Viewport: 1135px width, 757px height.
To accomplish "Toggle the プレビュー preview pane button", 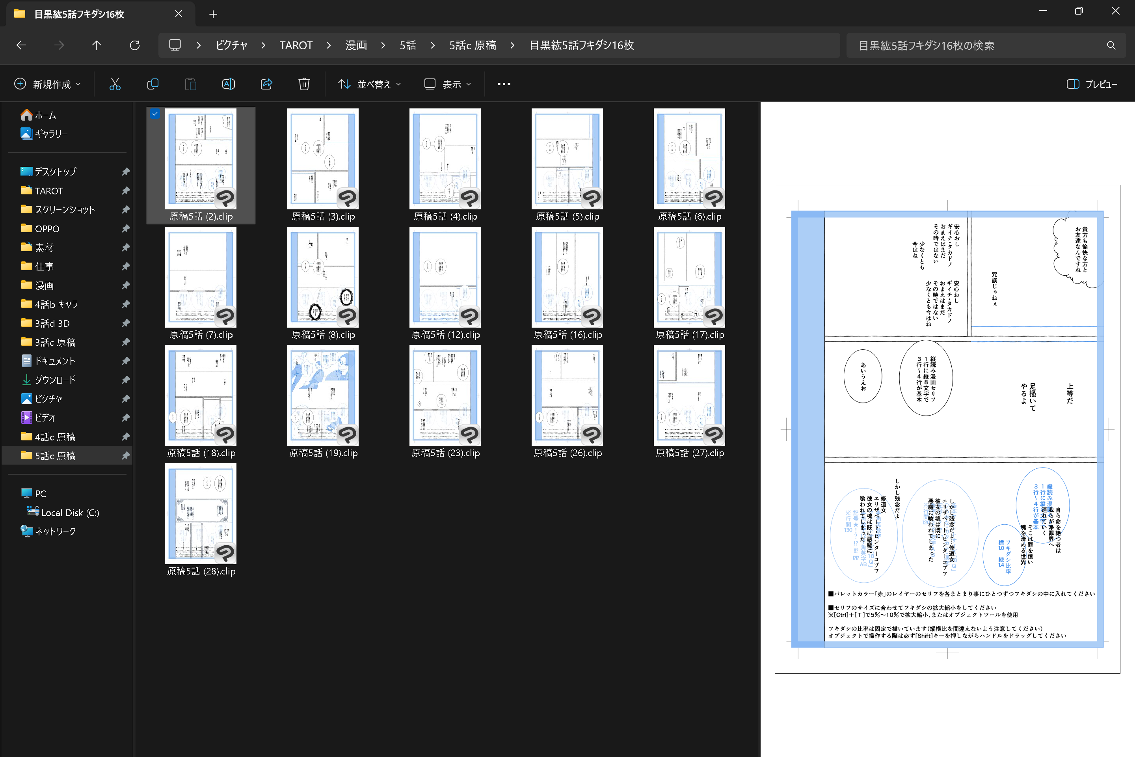I will pos(1092,84).
